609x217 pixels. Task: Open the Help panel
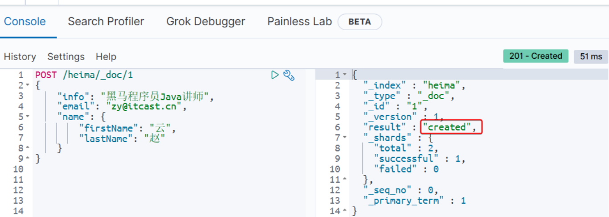[x=106, y=56]
